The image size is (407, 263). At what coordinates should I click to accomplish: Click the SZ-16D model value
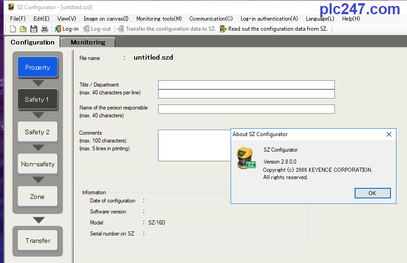click(157, 223)
